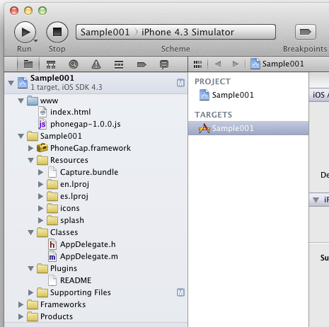The height and width of the screenshot is (327, 329).
Task: Expand the en.lproj folder
Action: pos(40,184)
